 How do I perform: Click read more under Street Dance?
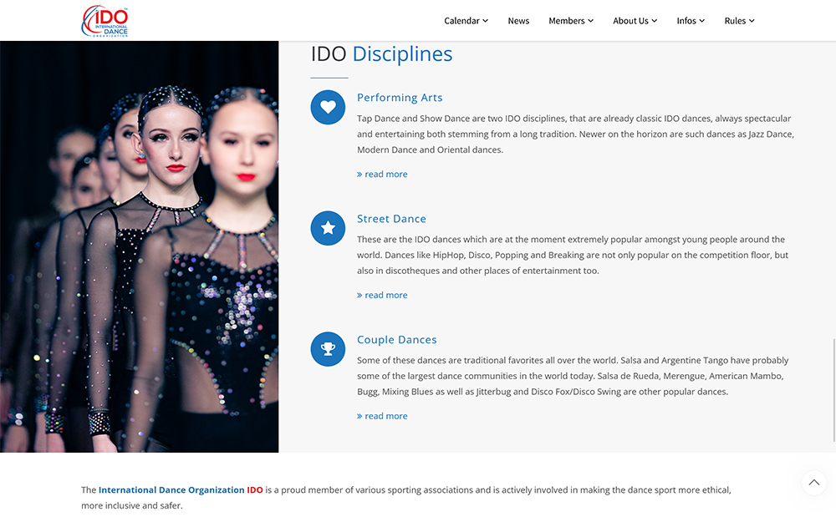click(x=382, y=295)
